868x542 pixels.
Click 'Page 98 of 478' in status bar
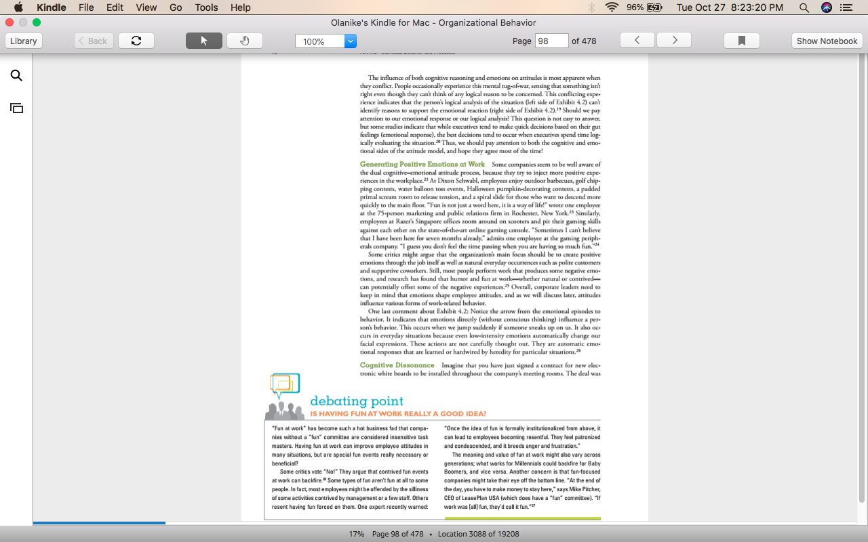click(x=397, y=534)
